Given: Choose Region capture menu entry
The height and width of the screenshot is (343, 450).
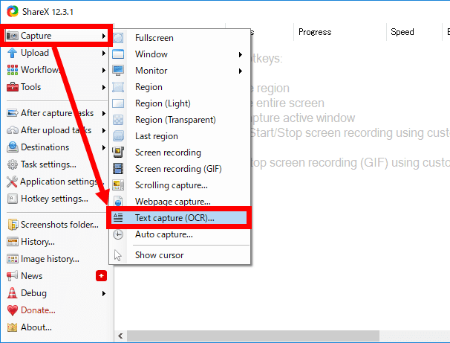Looking at the screenshot, I should (x=180, y=87).
